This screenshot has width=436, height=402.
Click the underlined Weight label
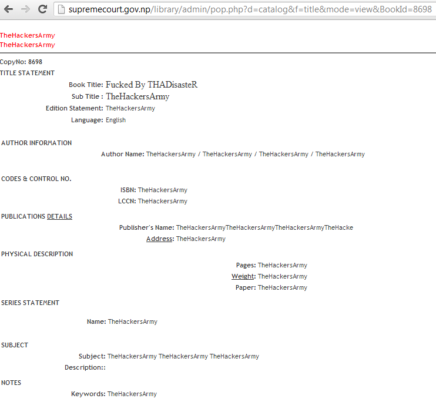[x=244, y=277]
